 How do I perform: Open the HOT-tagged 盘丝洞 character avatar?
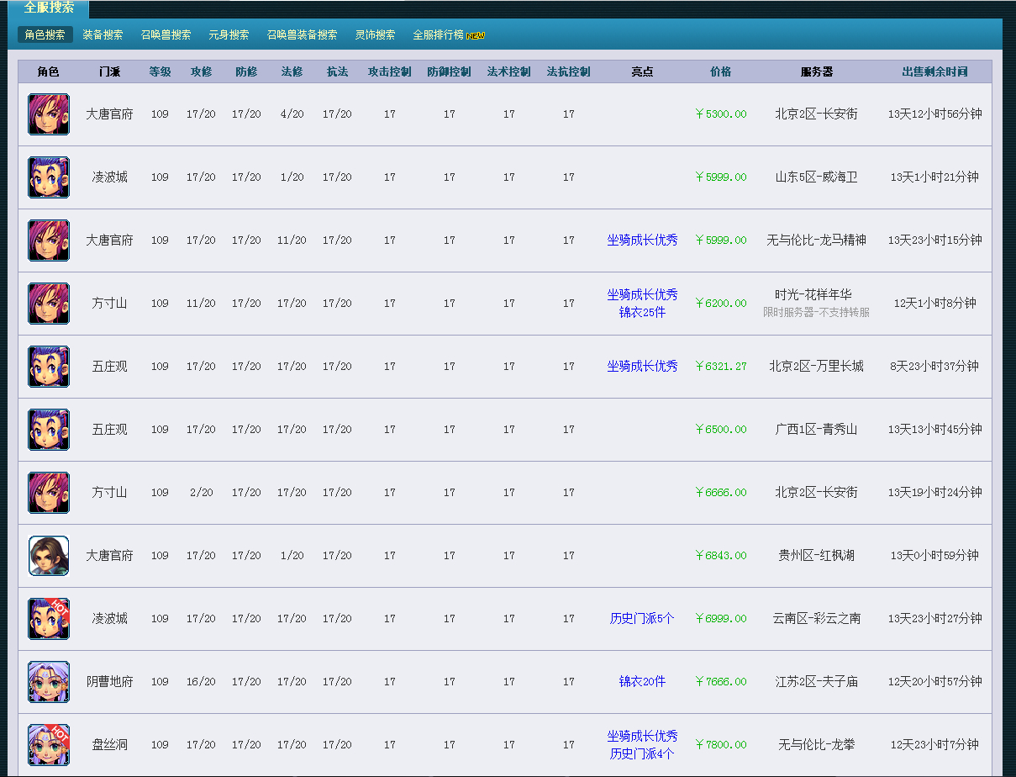coord(49,745)
